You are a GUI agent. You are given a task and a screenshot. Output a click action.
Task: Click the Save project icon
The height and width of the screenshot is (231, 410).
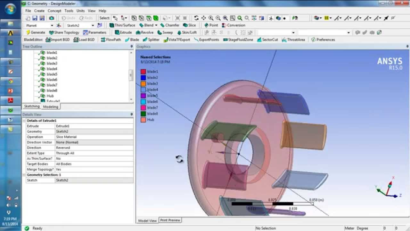pos(35,18)
